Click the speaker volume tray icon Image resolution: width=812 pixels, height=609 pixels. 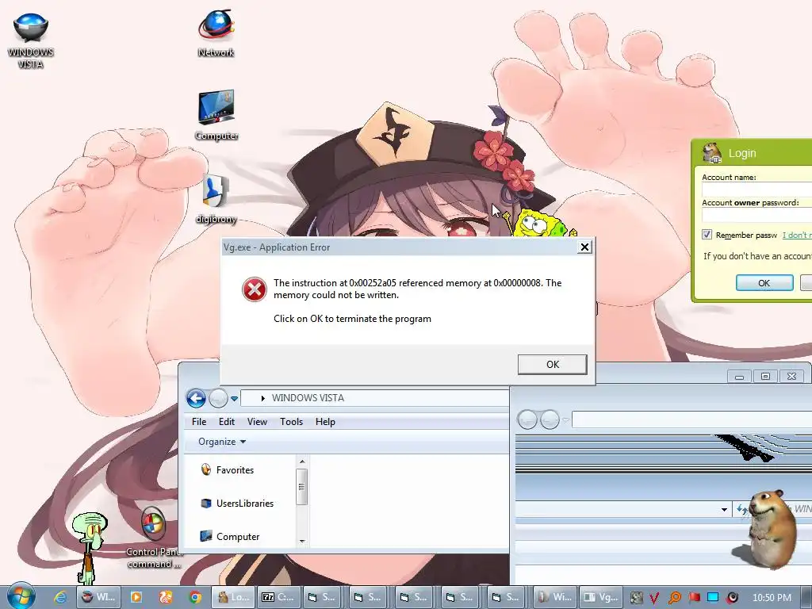pos(732,598)
